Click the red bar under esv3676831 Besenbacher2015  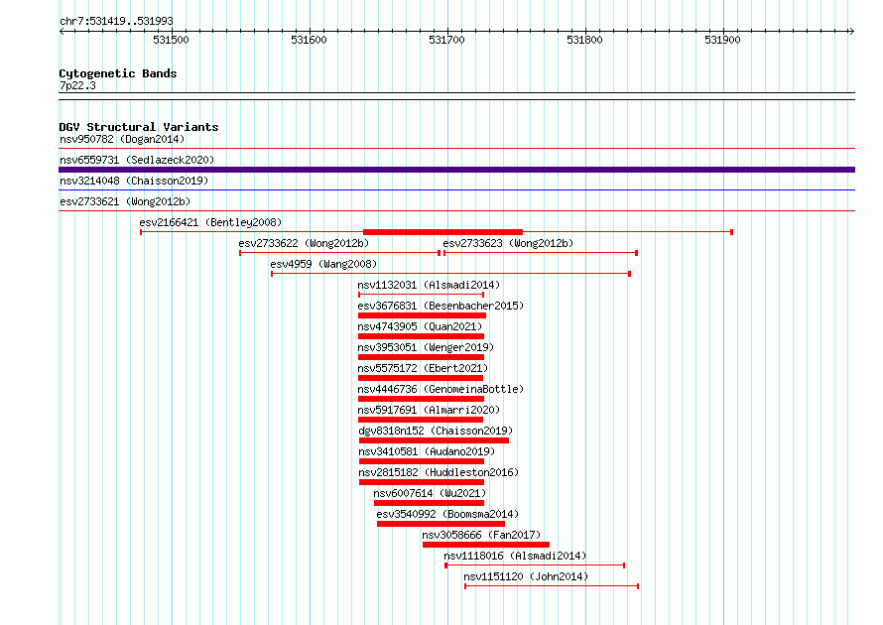(x=422, y=315)
